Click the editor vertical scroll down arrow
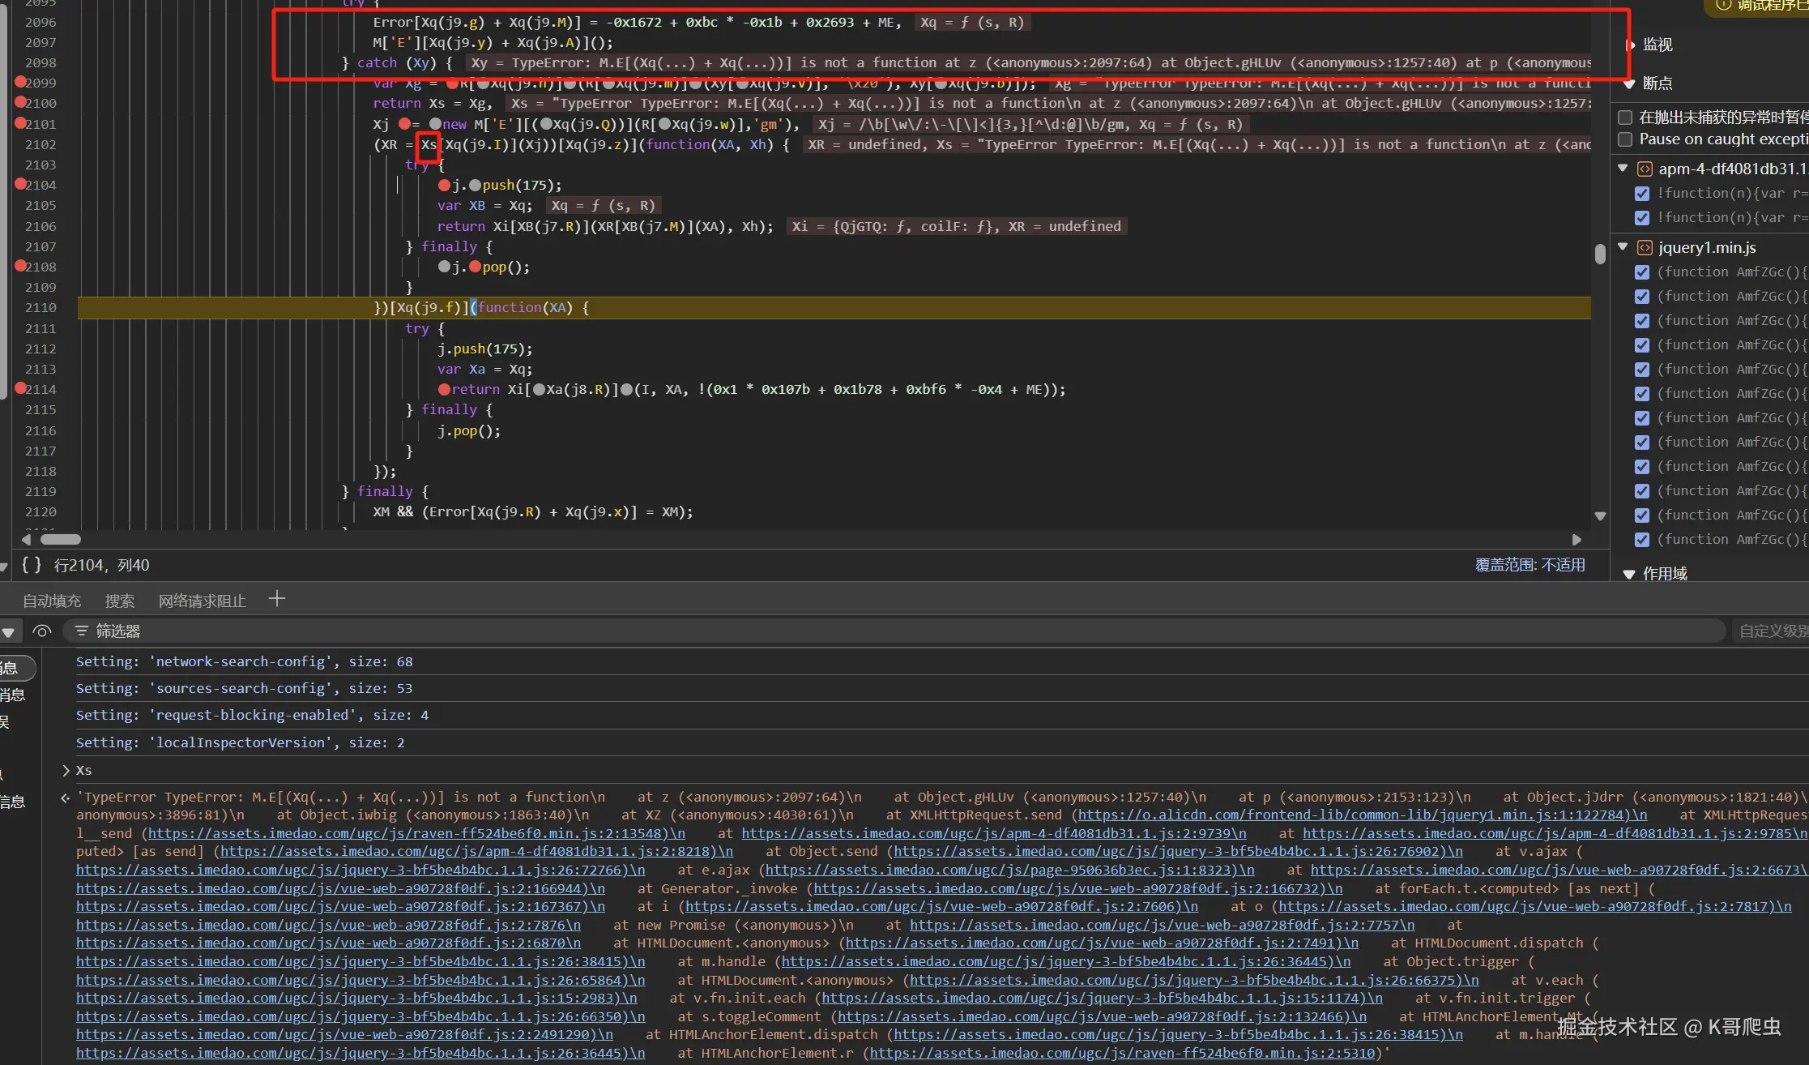Screen dimensions: 1809x1065 pos(1600,515)
